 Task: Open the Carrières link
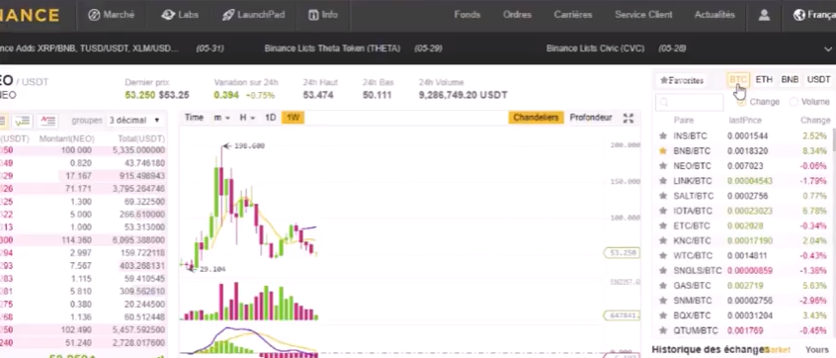[573, 15]
